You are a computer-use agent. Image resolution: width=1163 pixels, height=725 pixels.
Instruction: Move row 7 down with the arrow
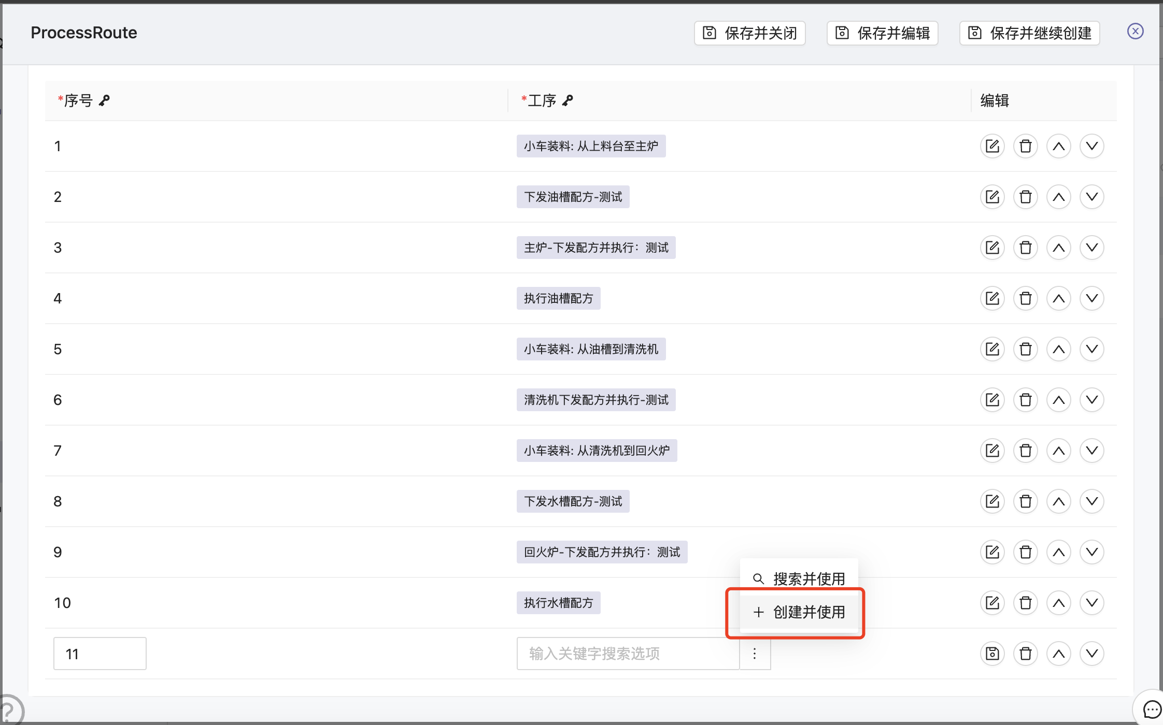coord(1091,451)
